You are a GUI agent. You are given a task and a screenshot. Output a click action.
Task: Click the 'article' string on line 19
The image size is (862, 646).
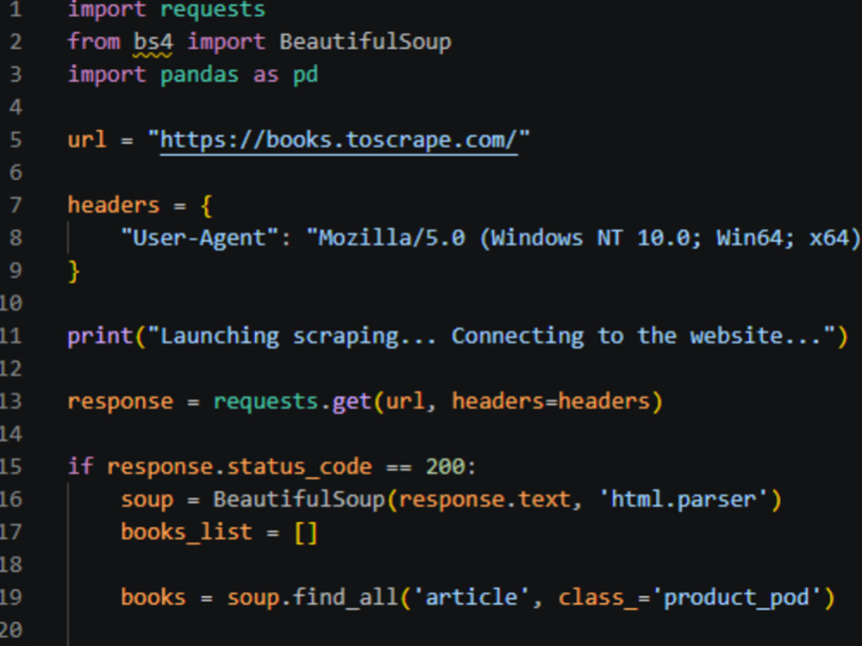point(472,597)
